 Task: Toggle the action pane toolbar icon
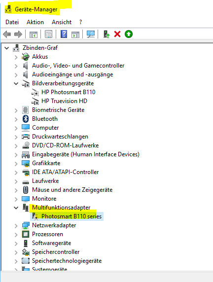click(x=75, y=34)
